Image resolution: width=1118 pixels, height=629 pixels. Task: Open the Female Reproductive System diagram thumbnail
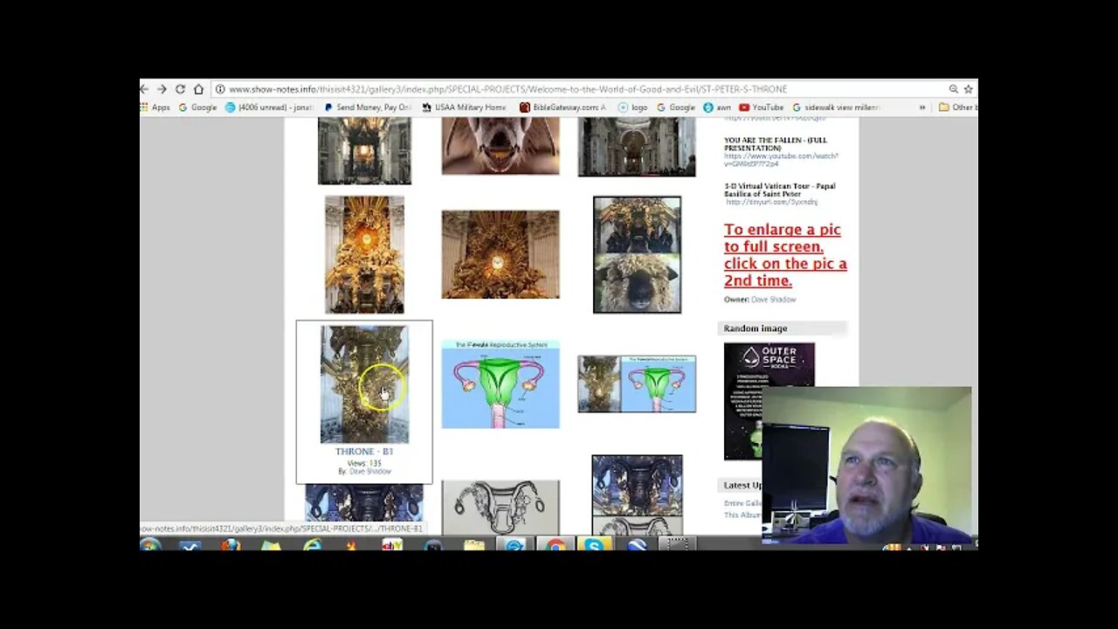(500, 384)
